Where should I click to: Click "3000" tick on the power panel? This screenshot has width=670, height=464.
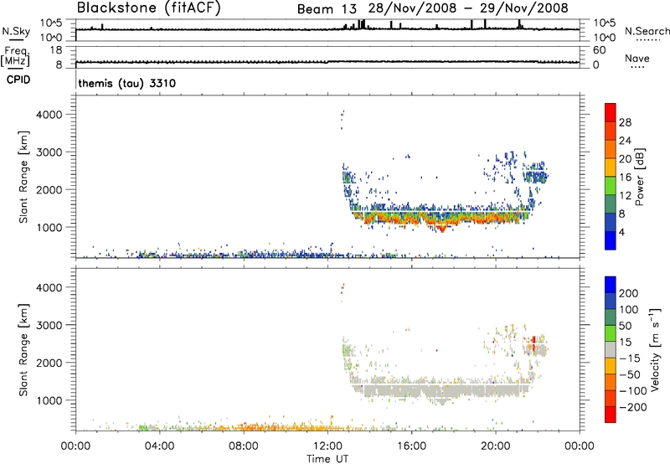click(49, 152)
